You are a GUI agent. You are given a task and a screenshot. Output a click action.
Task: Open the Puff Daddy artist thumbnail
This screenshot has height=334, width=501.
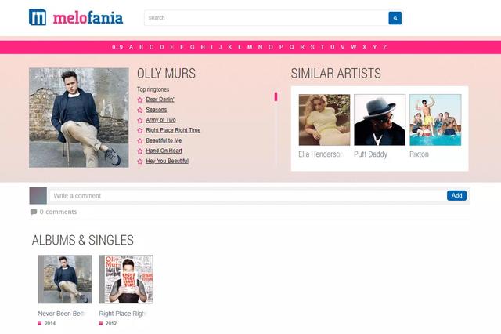point(380,120)
